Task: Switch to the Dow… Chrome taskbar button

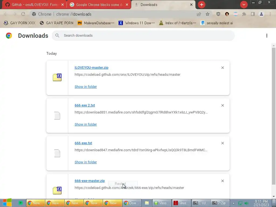Action: [x=132, y=203]
